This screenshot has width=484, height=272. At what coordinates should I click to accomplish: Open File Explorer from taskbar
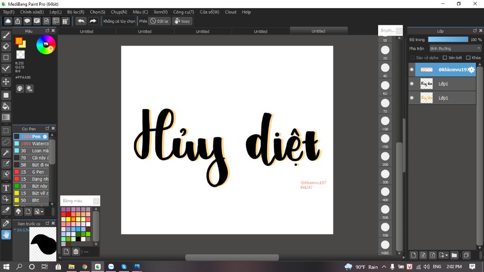[x=71, y=267]
